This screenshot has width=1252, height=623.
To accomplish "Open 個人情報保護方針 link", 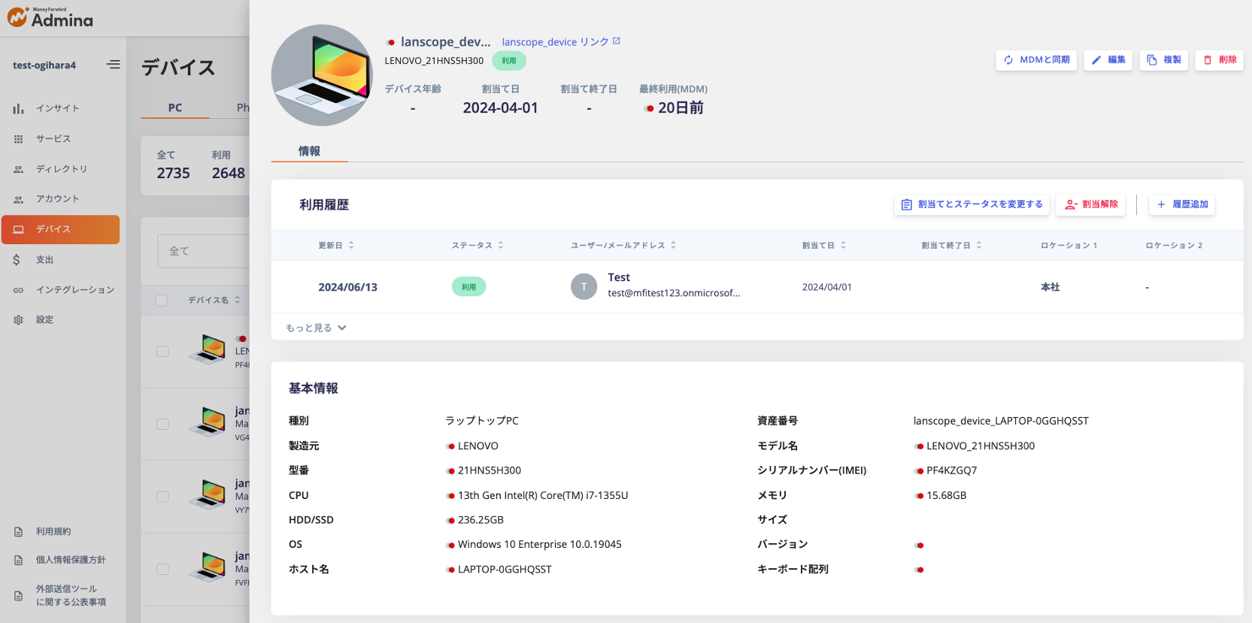I will [71, 560].
